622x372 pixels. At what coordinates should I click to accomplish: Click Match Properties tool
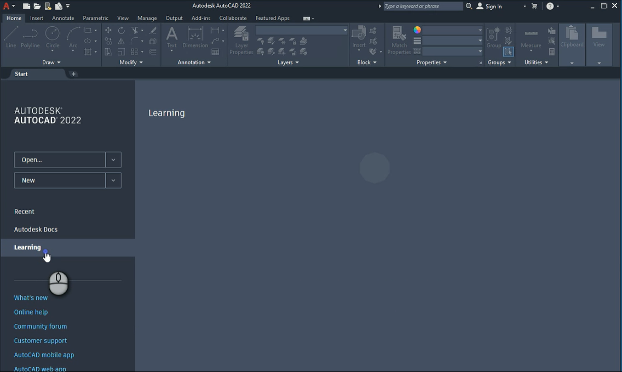[x=399, y=40]
